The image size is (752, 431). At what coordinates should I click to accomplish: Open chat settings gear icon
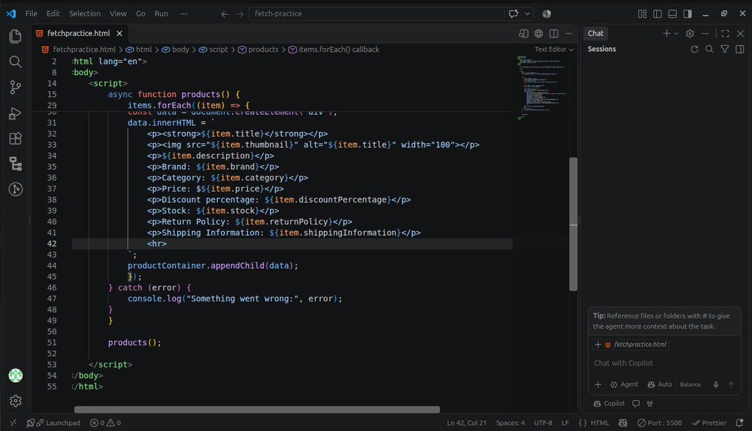coord(690,33)
